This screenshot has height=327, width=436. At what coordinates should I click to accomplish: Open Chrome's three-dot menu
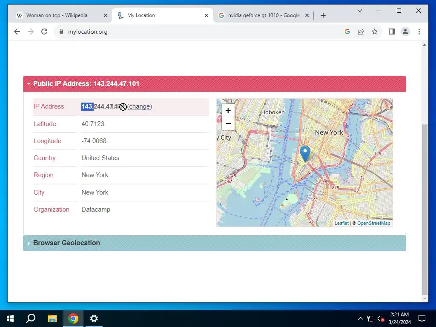419,32
